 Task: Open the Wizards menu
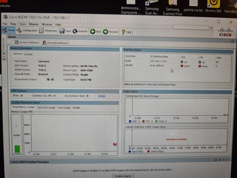tap(34, 24)
